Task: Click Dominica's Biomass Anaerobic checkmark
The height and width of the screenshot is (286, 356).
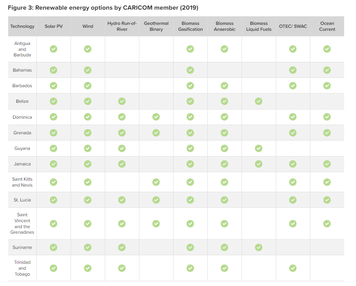Action: (224, 117)
